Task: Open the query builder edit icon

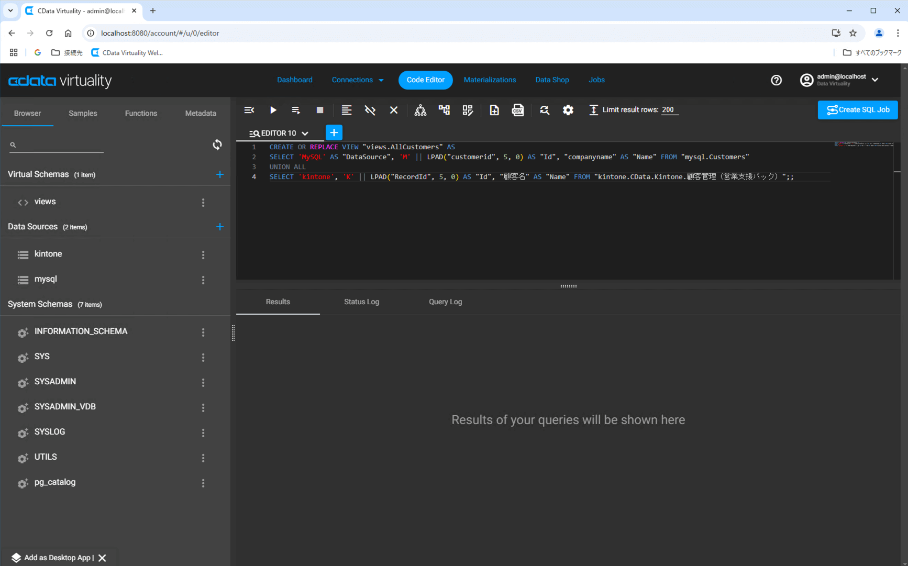Action: [468, 110]
